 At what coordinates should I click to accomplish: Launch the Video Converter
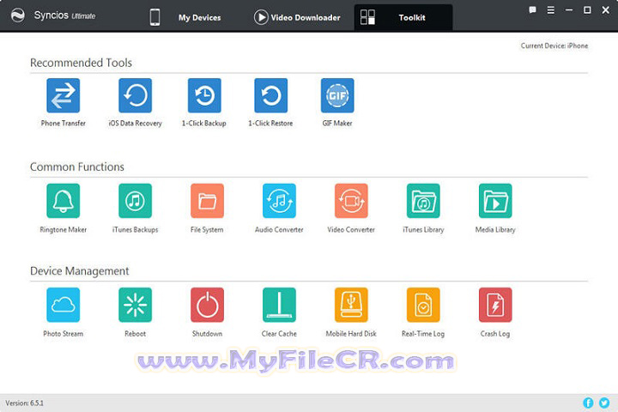point(351,201)
